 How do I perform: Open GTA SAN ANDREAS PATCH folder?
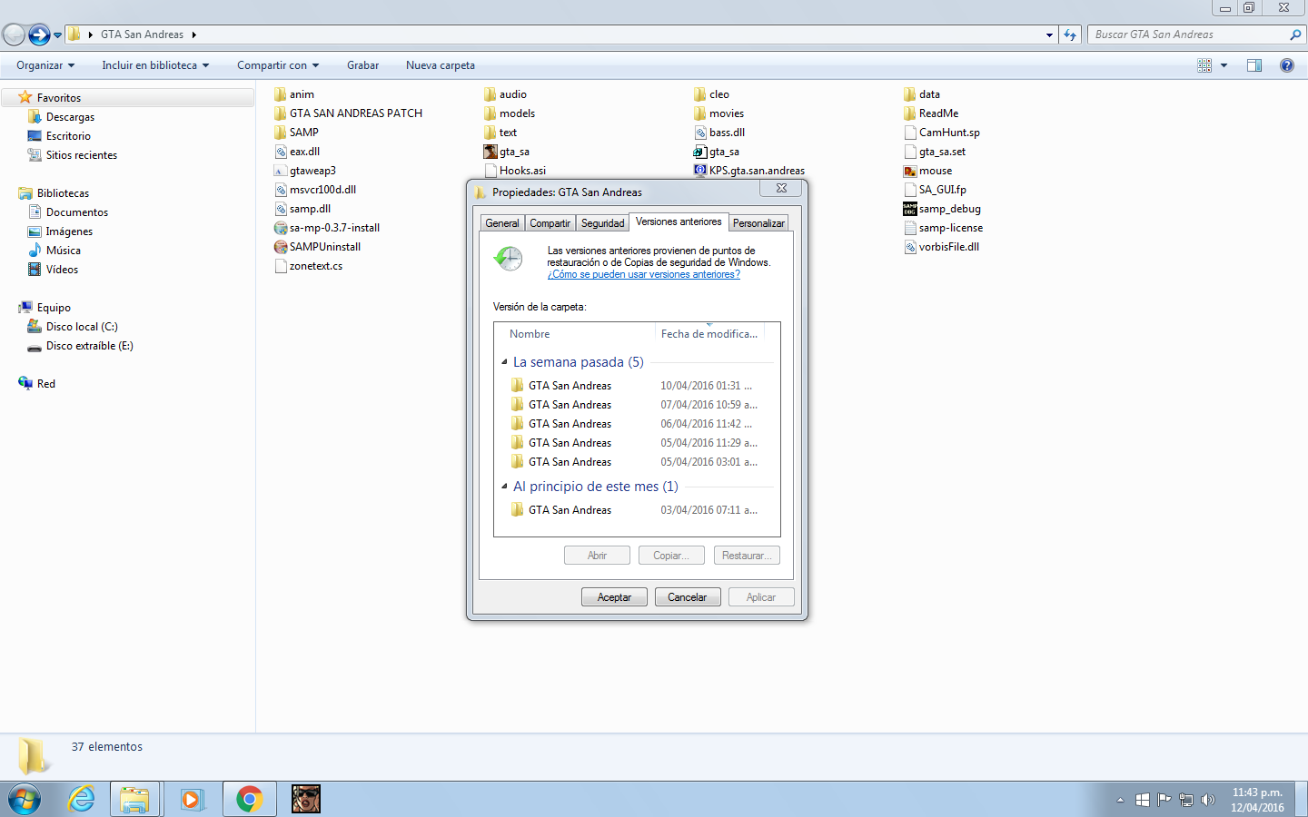click(348, 113)
